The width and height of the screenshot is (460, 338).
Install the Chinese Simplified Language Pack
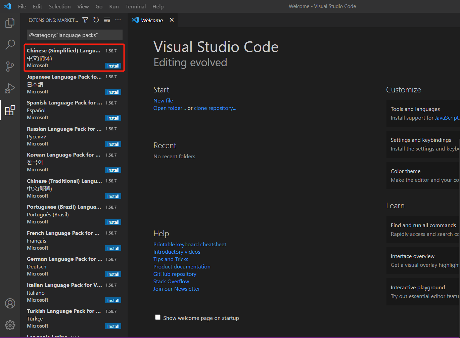coord(113,66)
